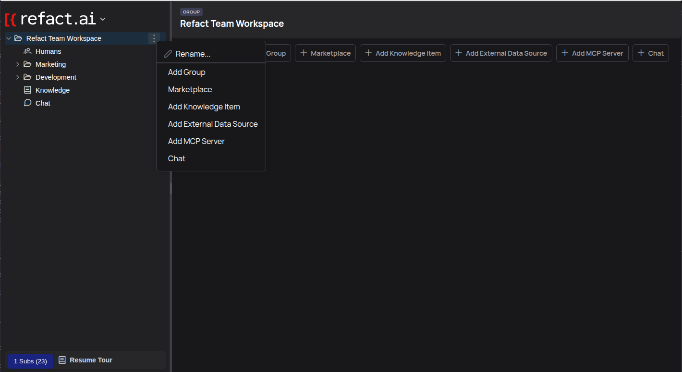The width and height of the screenshot is (682, 372).
Task: Select Add Group from the context menu
Action: [x=187, y=72]
